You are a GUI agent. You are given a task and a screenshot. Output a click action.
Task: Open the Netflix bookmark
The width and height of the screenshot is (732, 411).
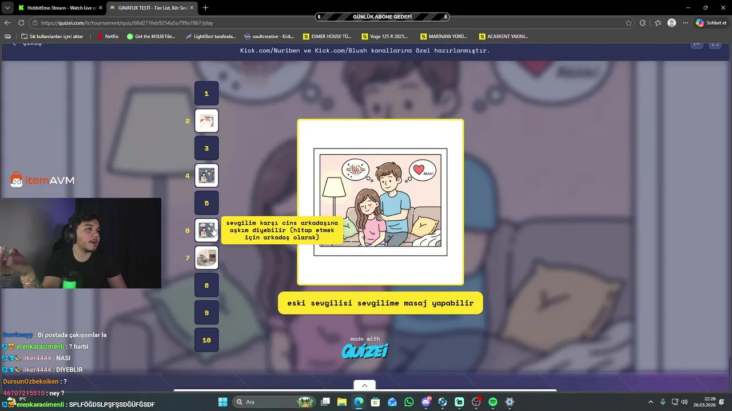point(108,36)
